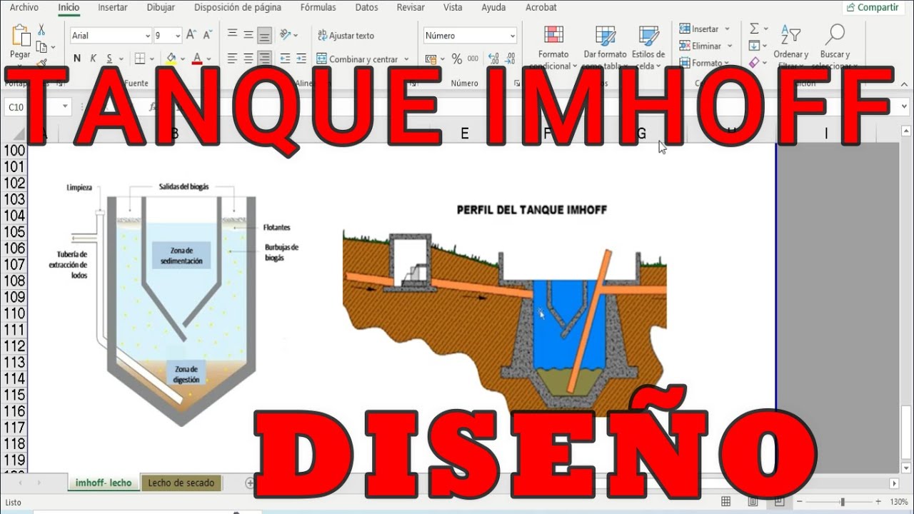Open Dar formato como tabla
Screen dimensions: 914x514
point(605,47)
